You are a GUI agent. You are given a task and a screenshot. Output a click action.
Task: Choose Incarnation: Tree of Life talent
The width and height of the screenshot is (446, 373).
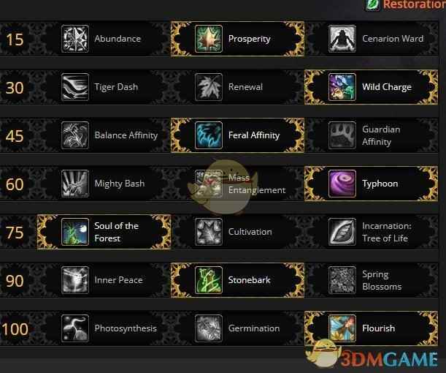[372, 232]
